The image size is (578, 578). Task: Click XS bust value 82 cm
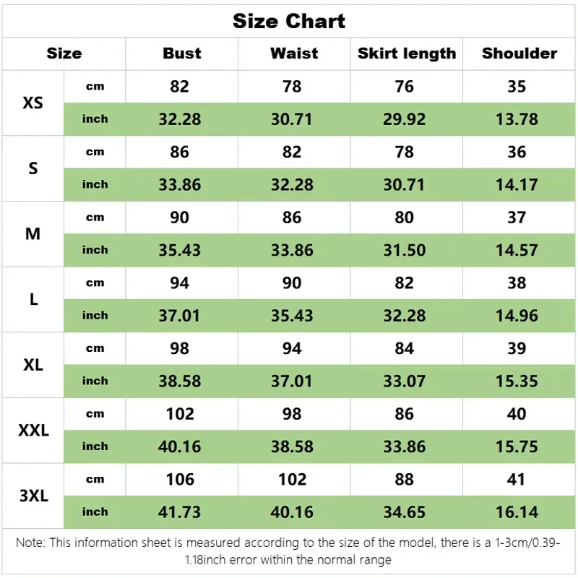click(180, 87)
